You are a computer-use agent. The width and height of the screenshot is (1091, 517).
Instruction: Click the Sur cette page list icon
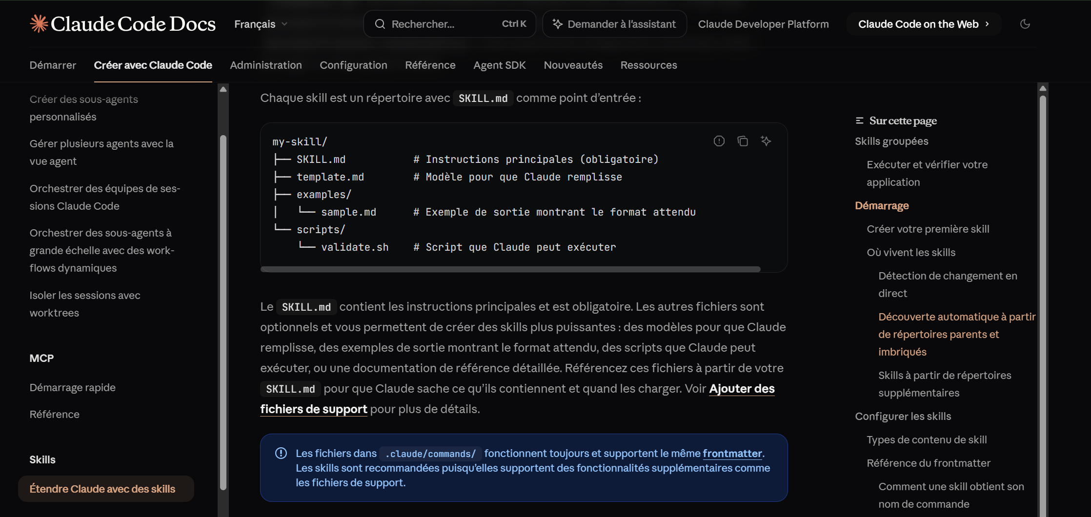point(860,120)
